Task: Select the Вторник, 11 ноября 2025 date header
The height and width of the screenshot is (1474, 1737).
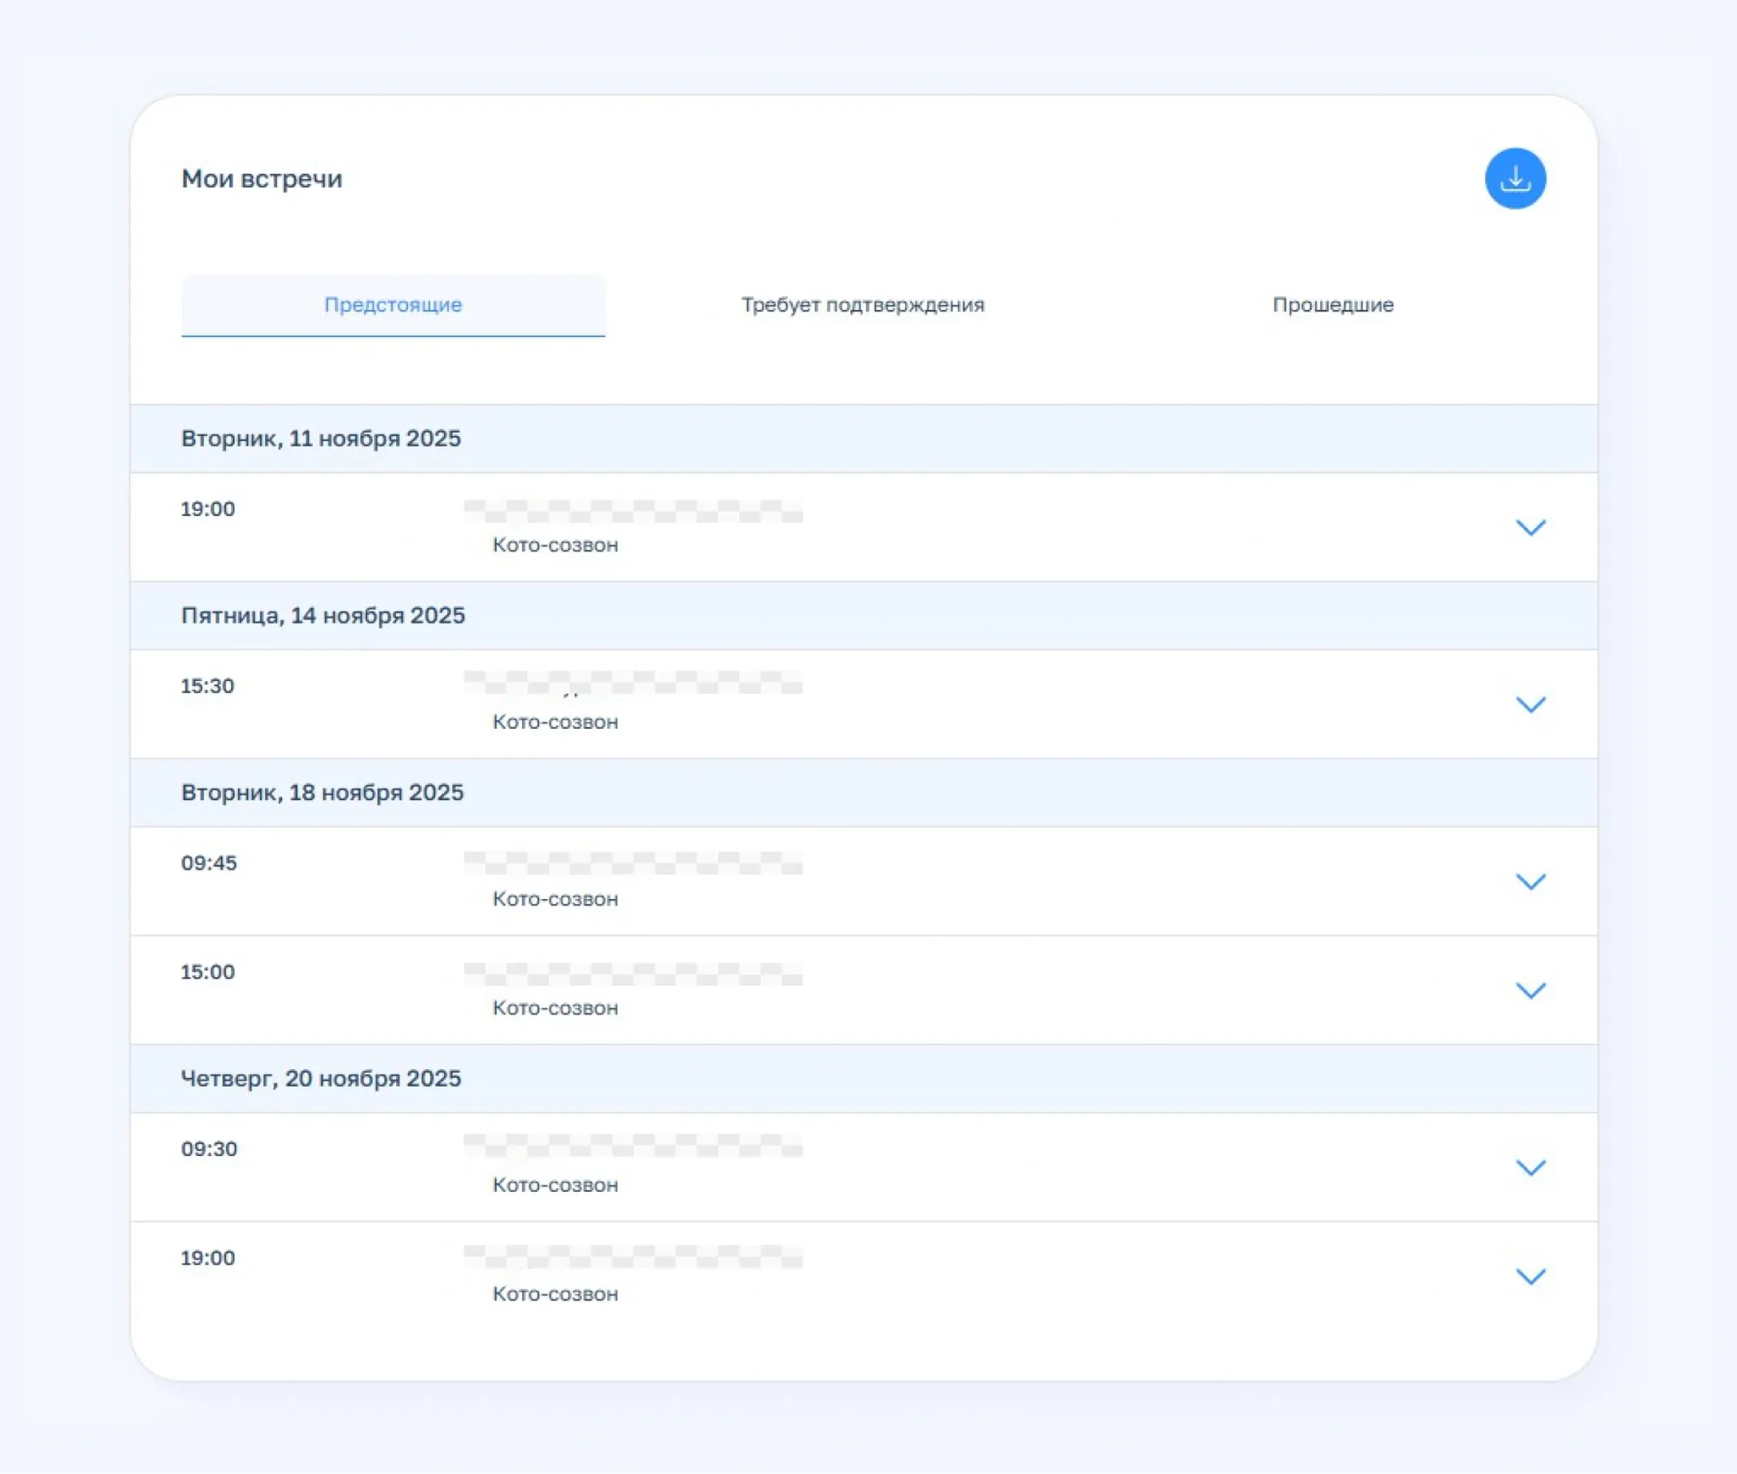Action: click(320, 439)
